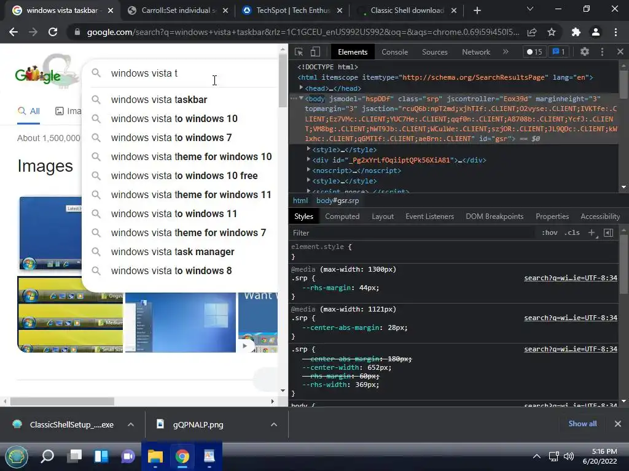The width and height of the screenshot is (629, 471).
Task: Click Show all downloads link
Action: [582, 424]
